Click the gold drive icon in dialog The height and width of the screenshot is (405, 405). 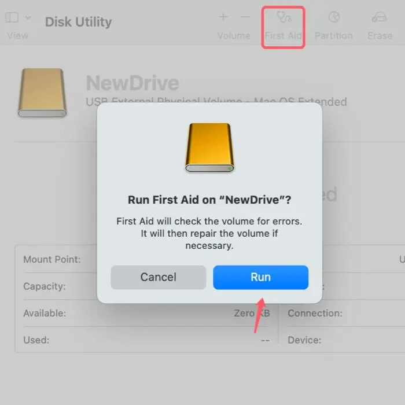coord(209,148)
